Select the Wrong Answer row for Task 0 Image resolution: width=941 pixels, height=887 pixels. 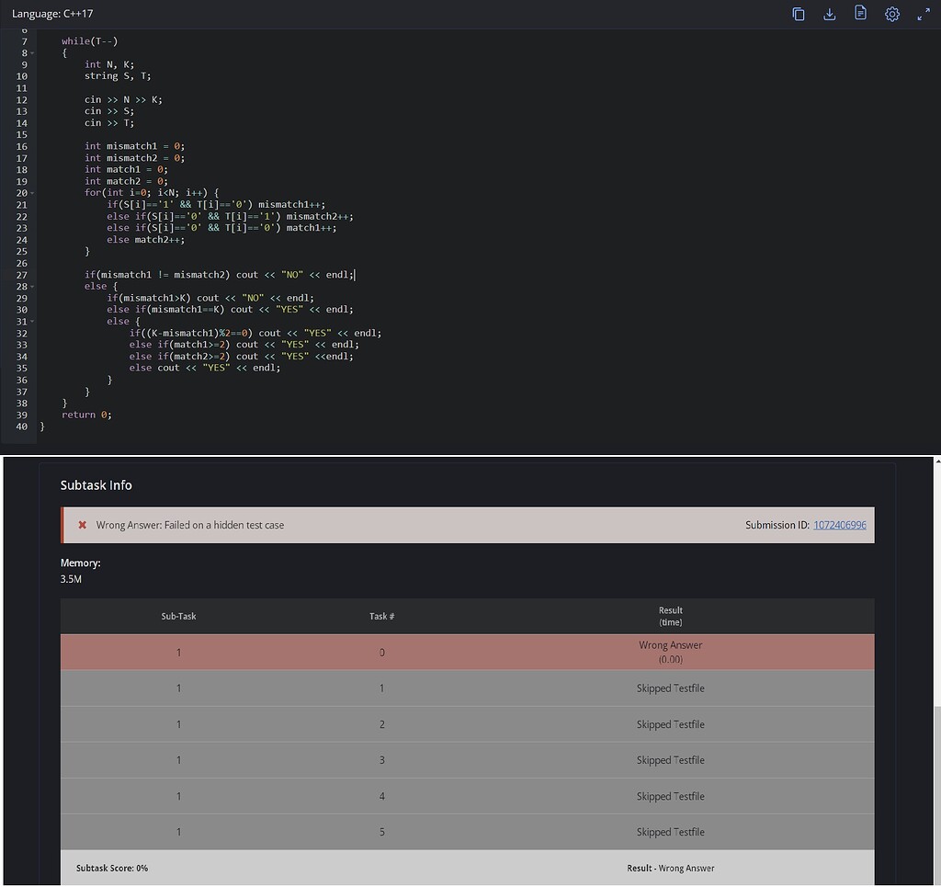coord(459,652)
